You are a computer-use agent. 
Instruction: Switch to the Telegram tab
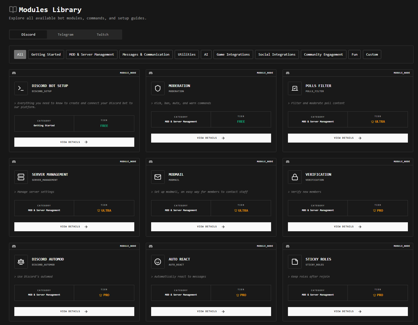click(x=65, y=34)
